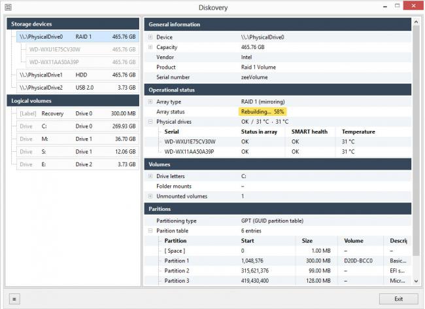This screenshot has height=309, width=425.
Task: Click the Folder mounts row
Action: point(277,187)
